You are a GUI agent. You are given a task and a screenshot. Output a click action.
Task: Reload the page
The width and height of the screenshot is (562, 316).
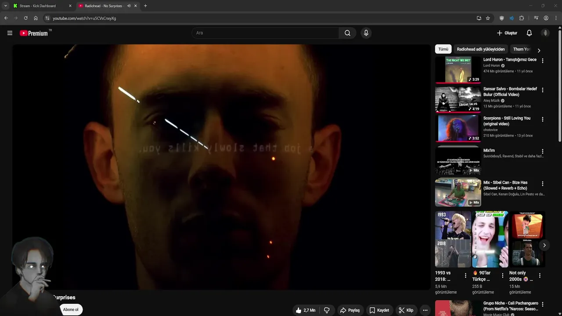(x=25, y=18)
